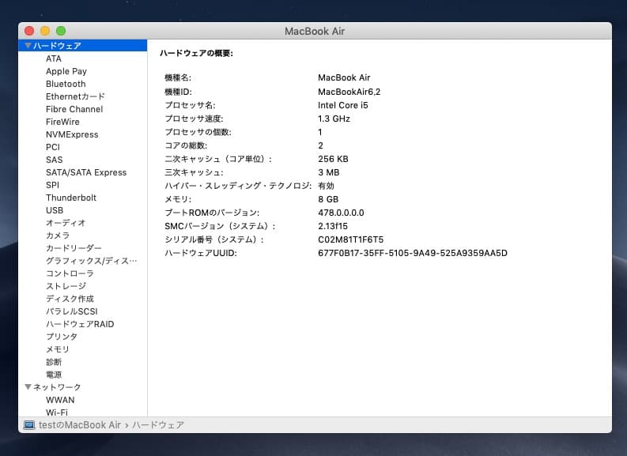Select the ハードウェア category row
Screen dimensions: 627x456
point(83,46)
